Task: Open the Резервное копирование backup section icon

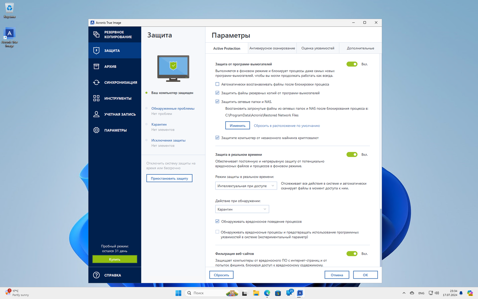Action: pyautogui.click(x=96, y=34)
